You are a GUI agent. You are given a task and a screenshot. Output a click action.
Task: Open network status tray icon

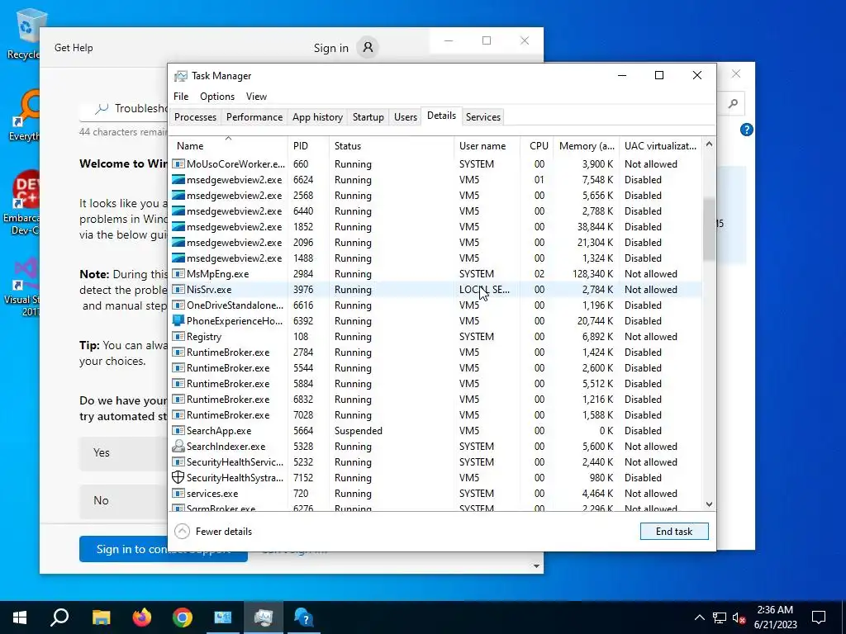point(720,617)
